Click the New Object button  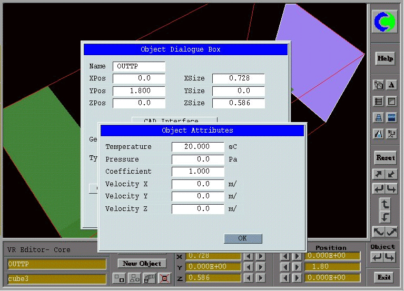[x=142, y=264]
